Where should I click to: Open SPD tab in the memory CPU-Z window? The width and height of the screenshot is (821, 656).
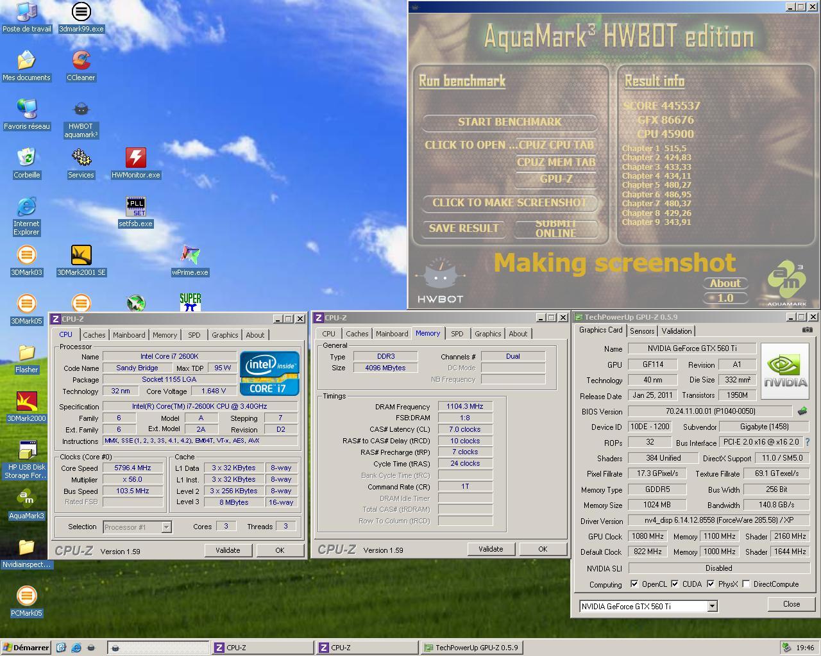click(457, 334)
